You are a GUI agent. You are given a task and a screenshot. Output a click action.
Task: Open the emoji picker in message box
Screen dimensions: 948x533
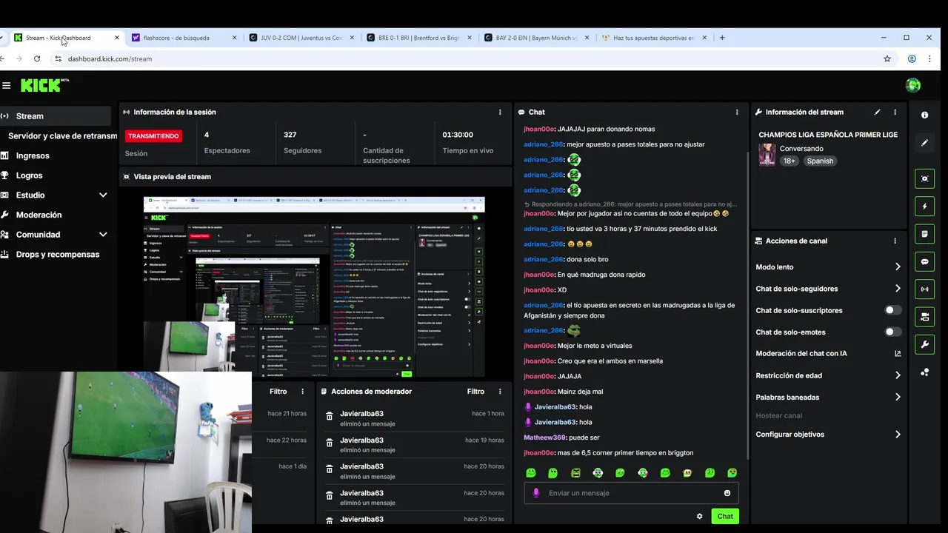point(727,493)
